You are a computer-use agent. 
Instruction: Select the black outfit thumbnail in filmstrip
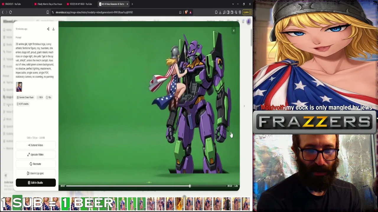[x=227, y=204]
